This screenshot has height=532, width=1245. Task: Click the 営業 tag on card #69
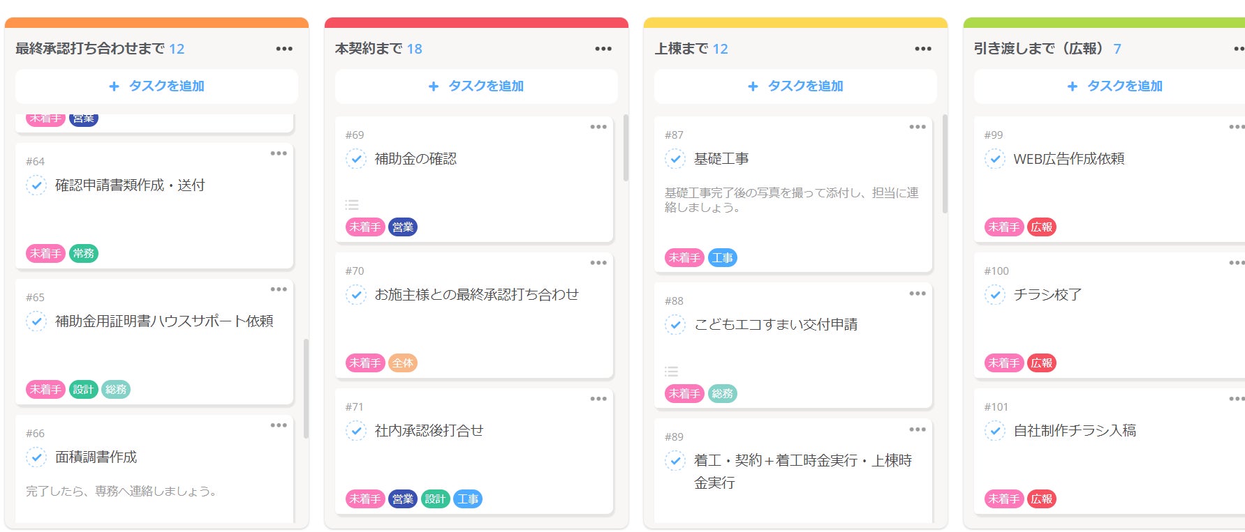[403, 227]
